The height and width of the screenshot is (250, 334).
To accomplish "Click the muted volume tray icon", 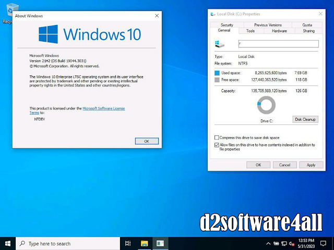I will point(292,244).
